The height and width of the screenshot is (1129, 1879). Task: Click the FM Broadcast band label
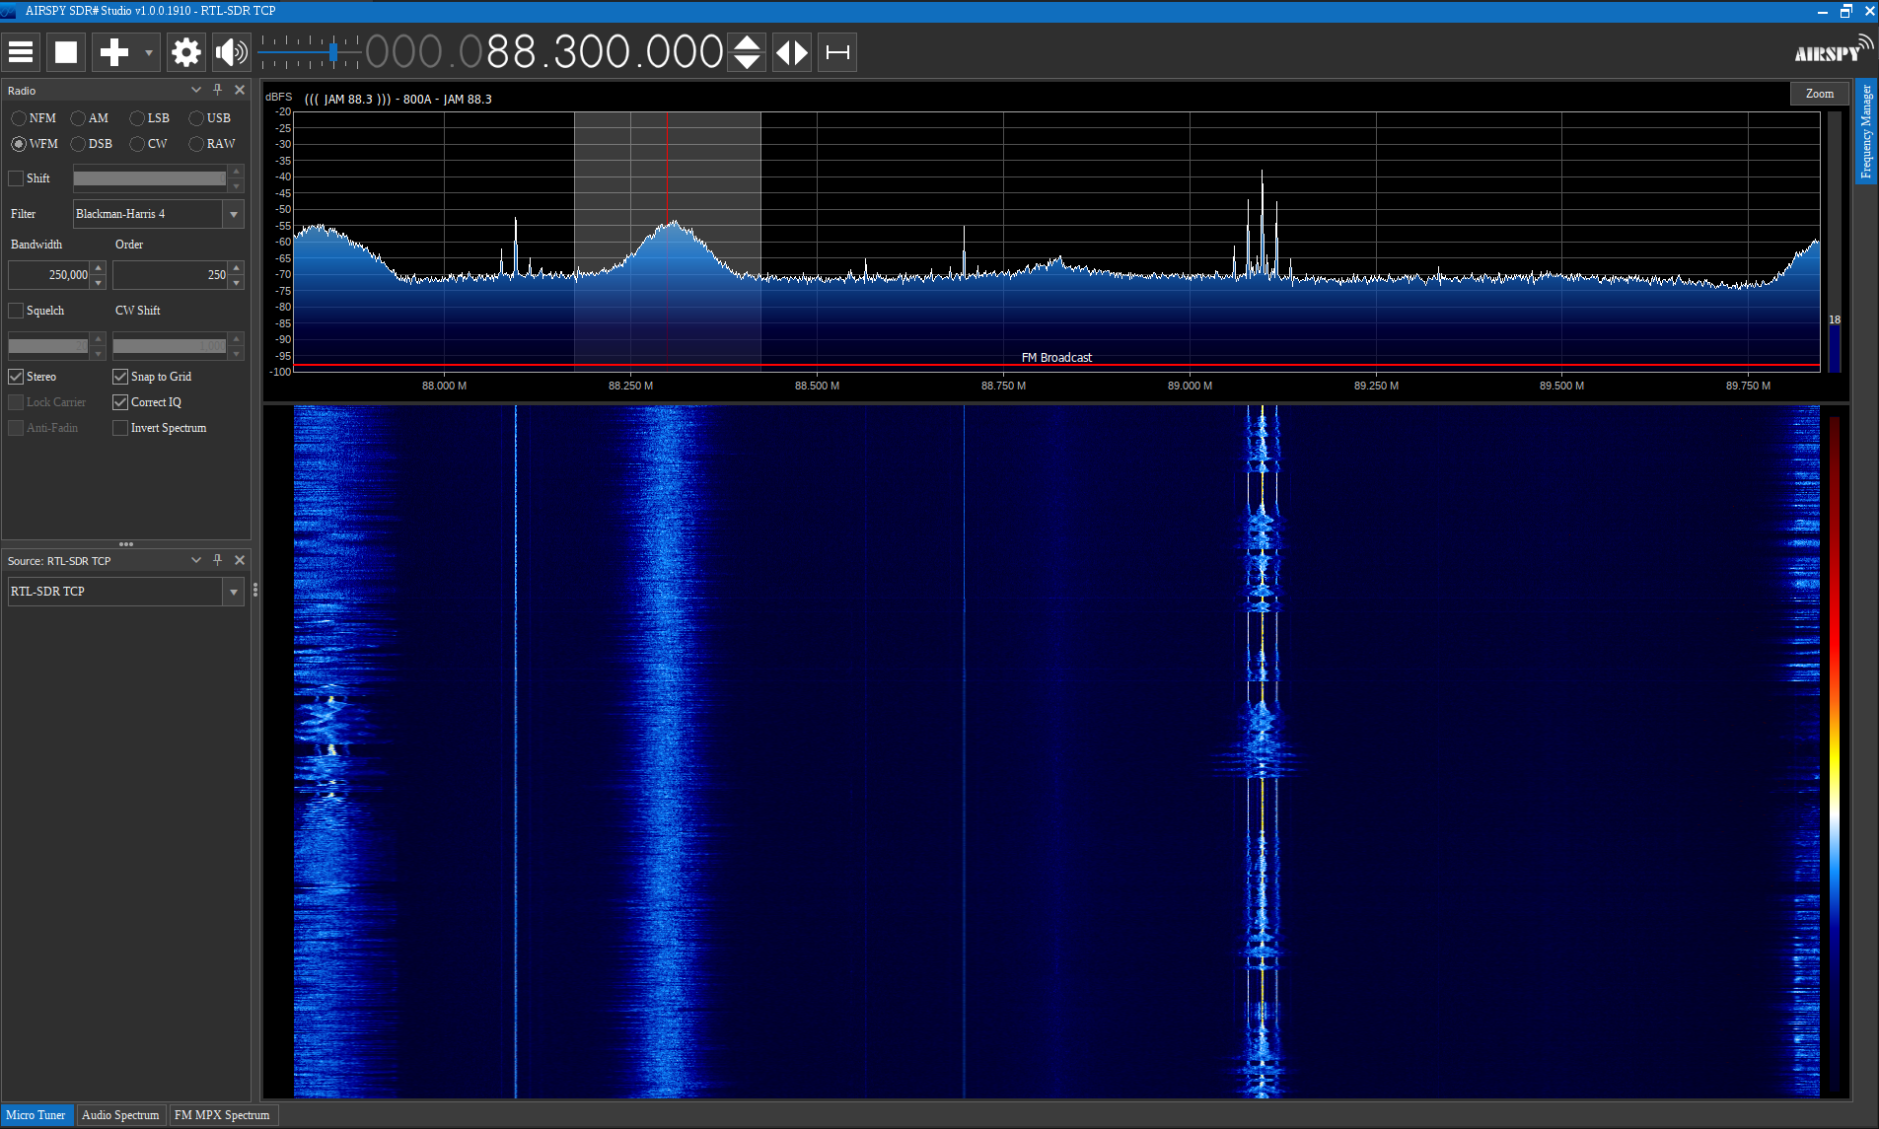[1056, 358]
